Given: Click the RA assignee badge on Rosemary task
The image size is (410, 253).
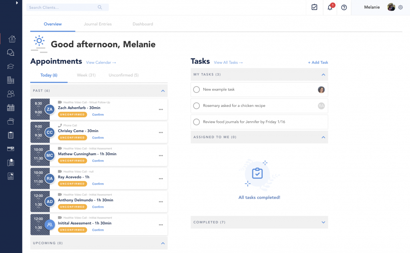Looking at the screenshot, I should [321, 106].
